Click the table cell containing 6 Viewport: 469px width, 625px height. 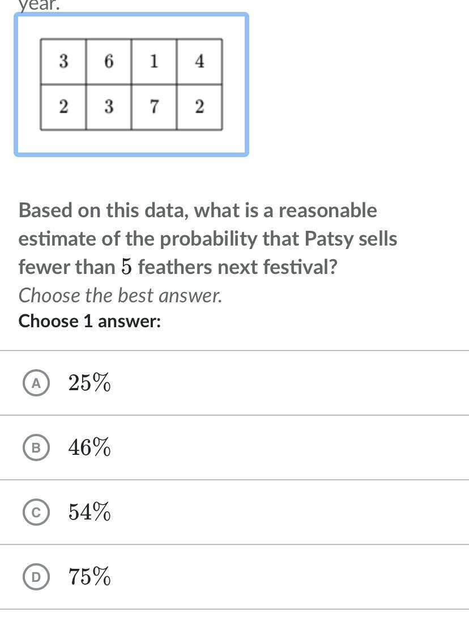coord(109,62)
